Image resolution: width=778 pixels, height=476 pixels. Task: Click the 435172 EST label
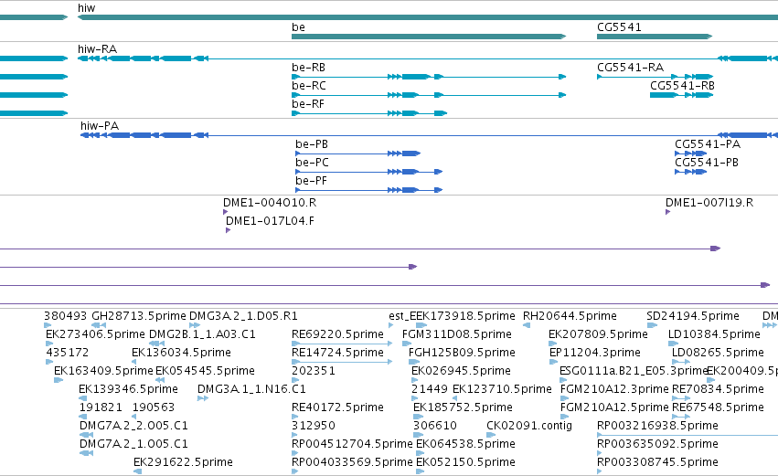coord(68,353)
